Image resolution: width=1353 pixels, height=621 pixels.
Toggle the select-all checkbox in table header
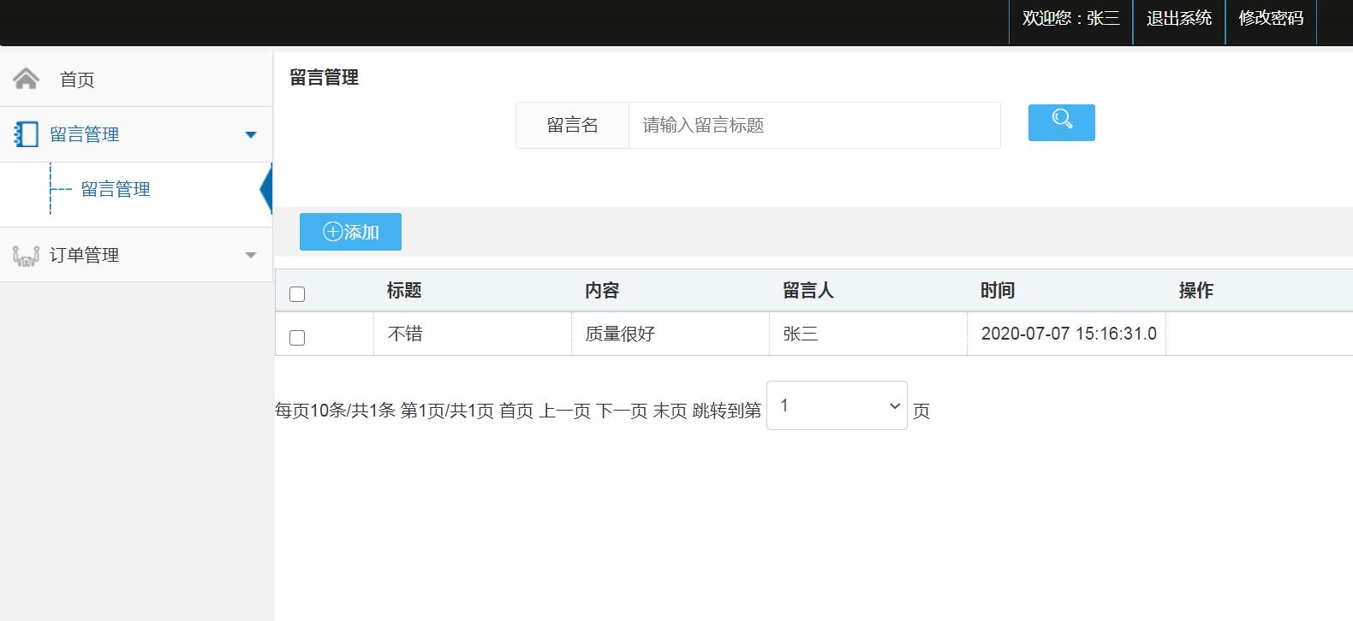[x=297, y=294]
